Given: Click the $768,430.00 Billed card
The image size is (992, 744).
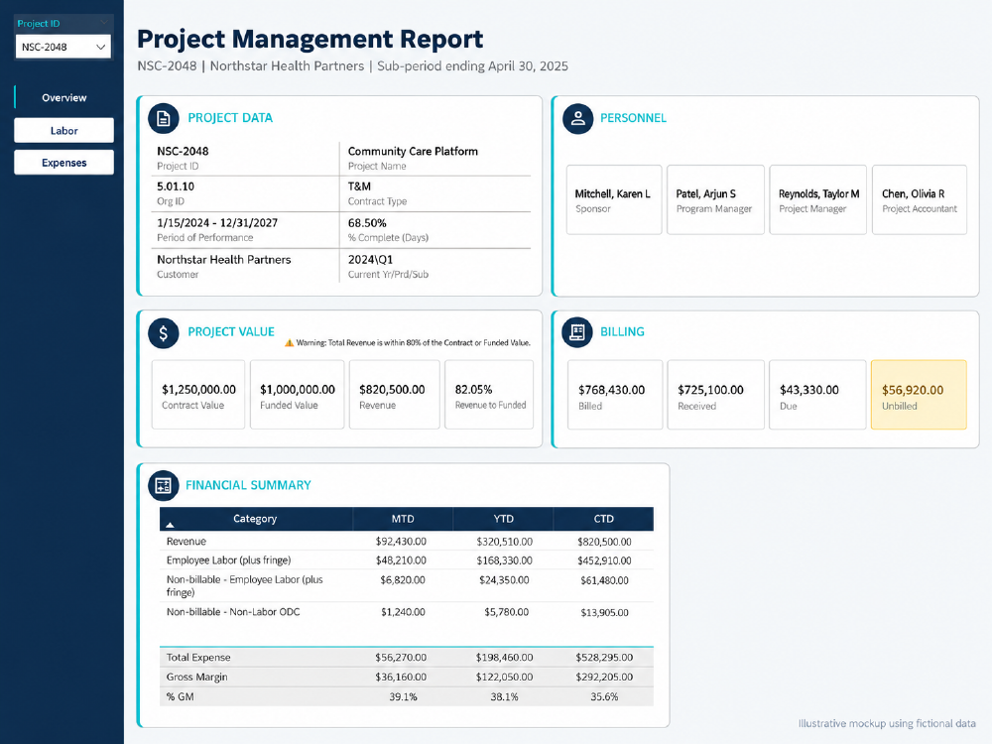Looking at the screenshot, I should point(615,395).
